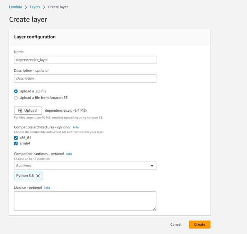Uncheck the x86_64 architecture checkbox

click(16, 138)
